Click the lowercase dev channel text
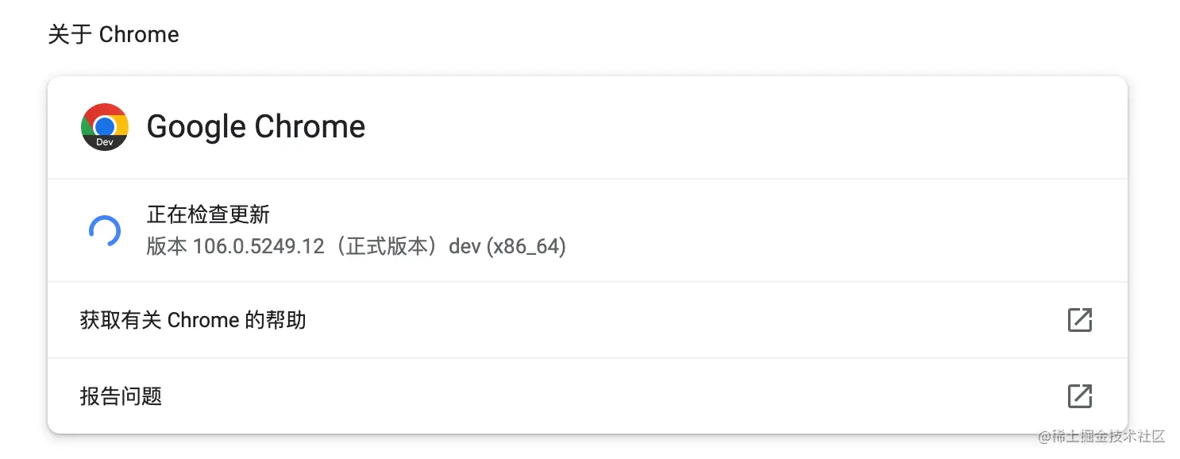Viewport: 1180px width, 459px height. [465, 247]
